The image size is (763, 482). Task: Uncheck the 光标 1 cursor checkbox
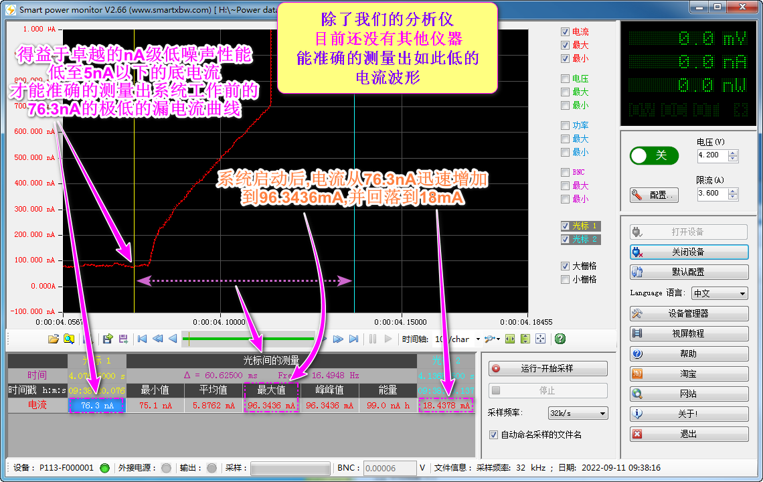566,226
